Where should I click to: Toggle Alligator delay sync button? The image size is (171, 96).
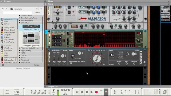coord(116,25)
